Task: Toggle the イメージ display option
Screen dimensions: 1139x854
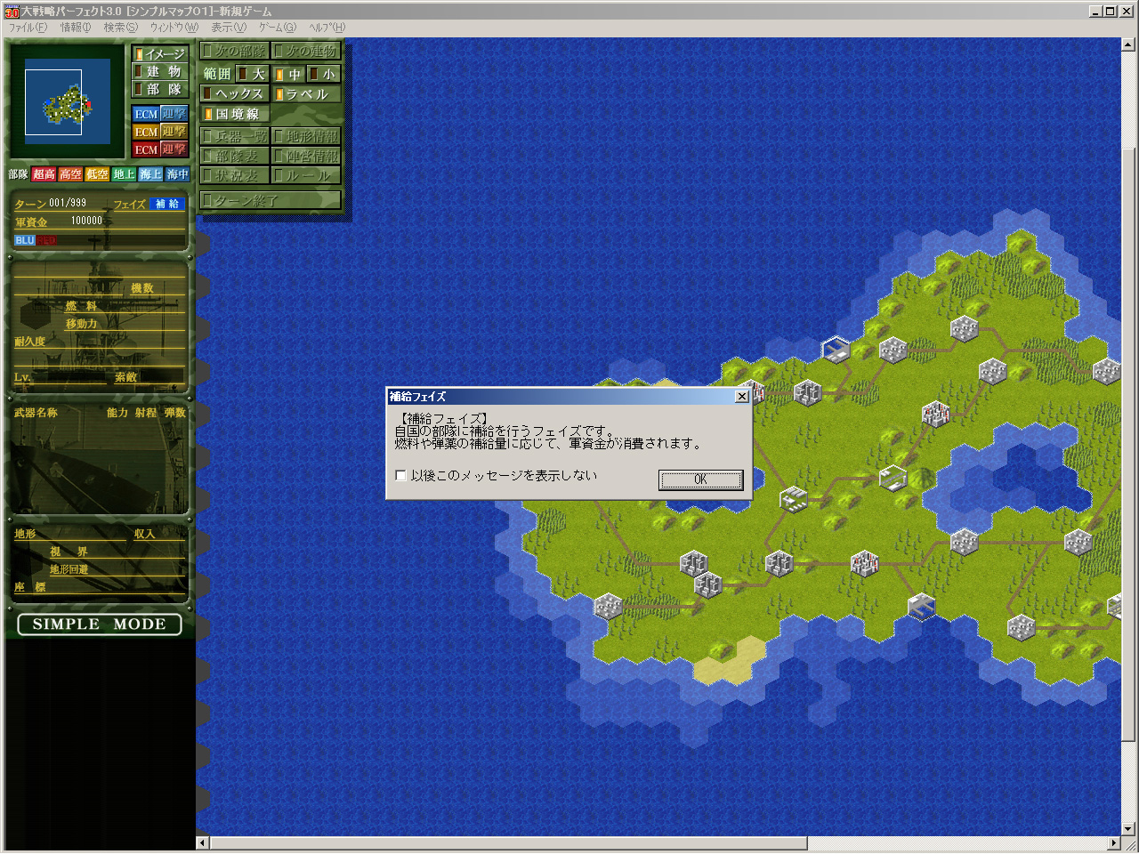Action: pos(160,54)
